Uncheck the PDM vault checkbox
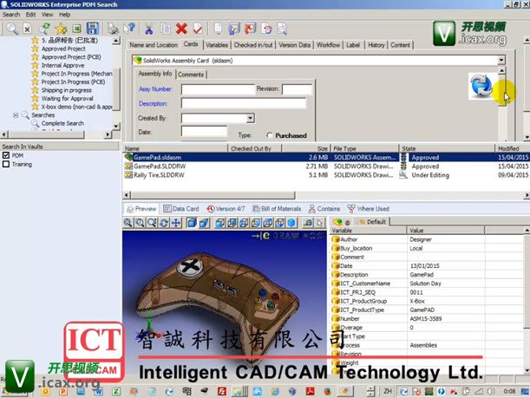Image resolution: width=530 pixels, height=398 pixels. (6, 155)
